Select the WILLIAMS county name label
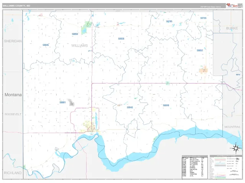The image size is (245, 183). [80, 46]
